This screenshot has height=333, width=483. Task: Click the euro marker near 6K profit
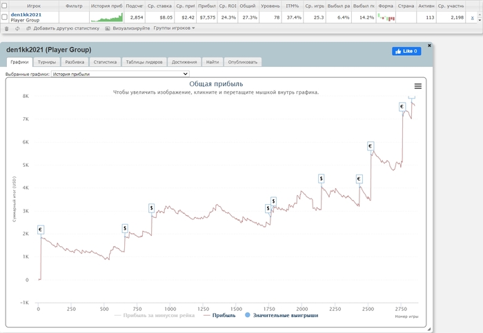371,146
